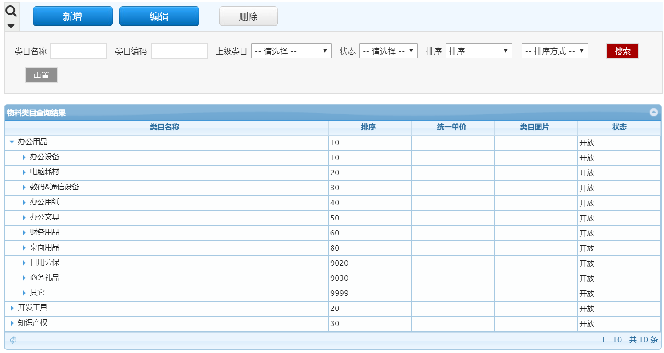664x353 pixels.
Task: Click the sort value 9030
Action: point(340,278)
